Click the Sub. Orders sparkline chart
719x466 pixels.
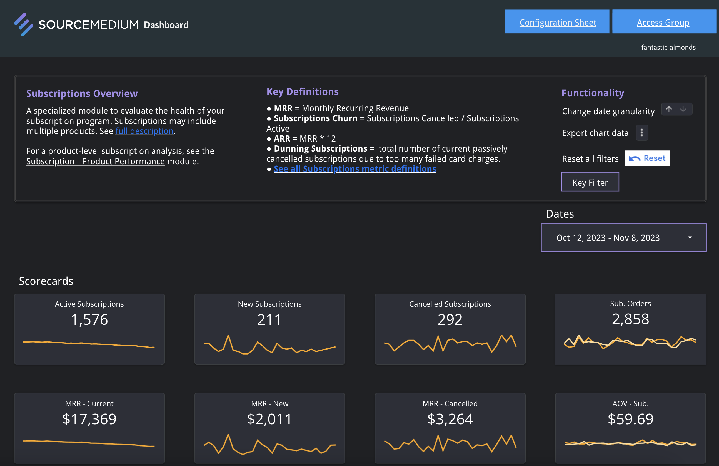coord(630,342)
